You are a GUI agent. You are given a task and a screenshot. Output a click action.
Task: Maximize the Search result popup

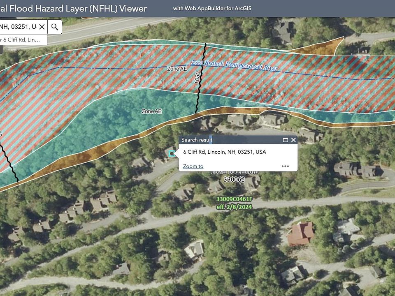pyautogui.click(x=285, y=140)
